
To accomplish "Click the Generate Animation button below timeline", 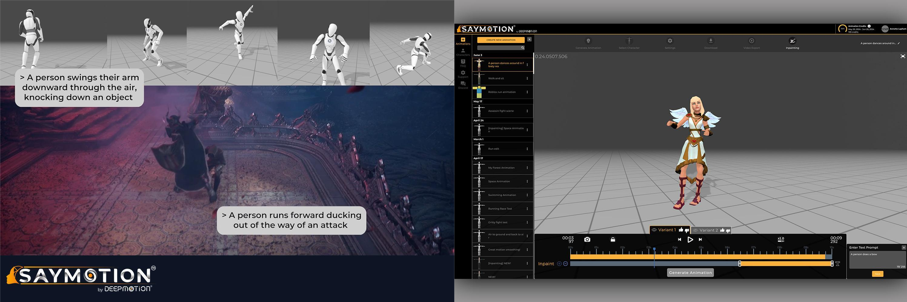I will click(x=690, y=273).
